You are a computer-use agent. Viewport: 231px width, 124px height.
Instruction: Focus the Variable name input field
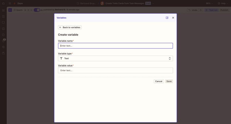(x=115, y=46)
